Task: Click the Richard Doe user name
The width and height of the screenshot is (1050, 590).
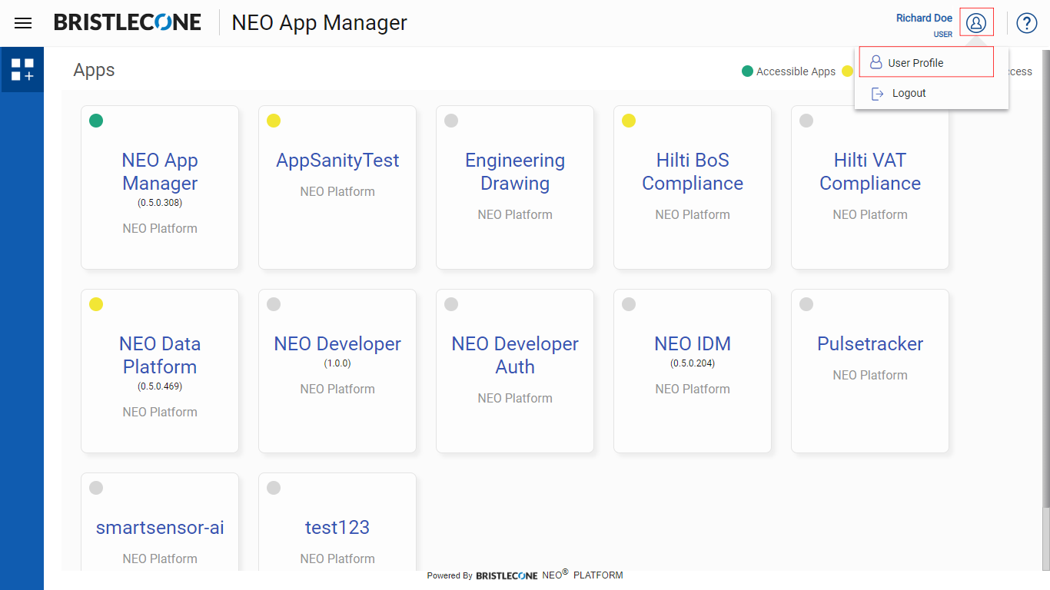Action: [x=924, y=18]
